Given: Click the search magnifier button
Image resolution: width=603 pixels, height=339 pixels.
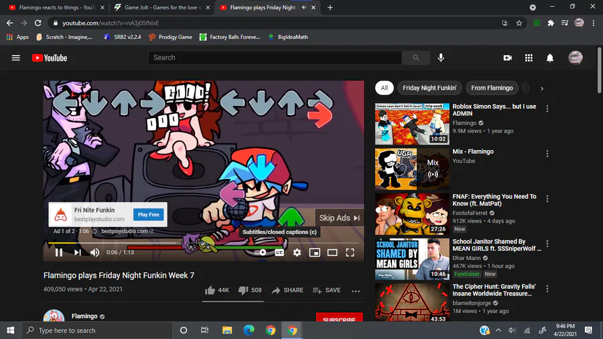Looking at the screenshot, I should (415, 58).
